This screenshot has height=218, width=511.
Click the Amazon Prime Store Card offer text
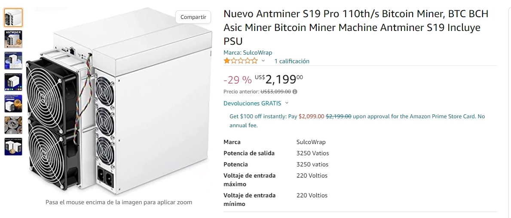[357, 120]
